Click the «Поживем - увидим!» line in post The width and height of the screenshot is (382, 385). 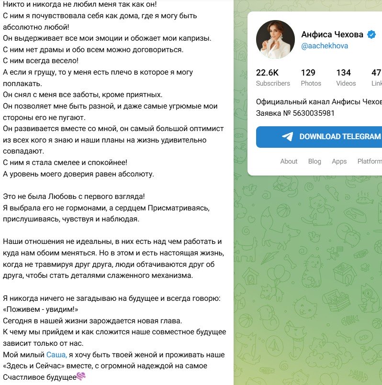40,309
